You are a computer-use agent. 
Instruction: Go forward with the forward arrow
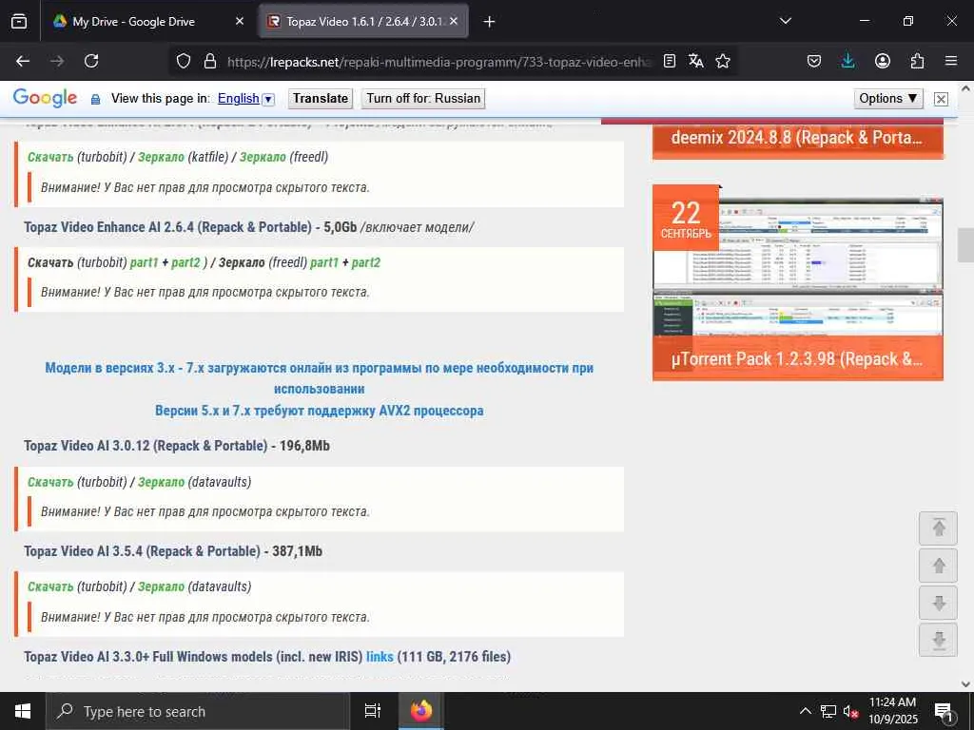[x=57, y=61]
